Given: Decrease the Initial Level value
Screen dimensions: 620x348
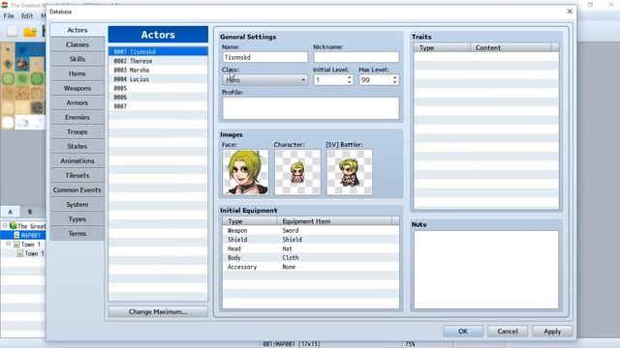Looking at the screenshot, I should [350, 82].
